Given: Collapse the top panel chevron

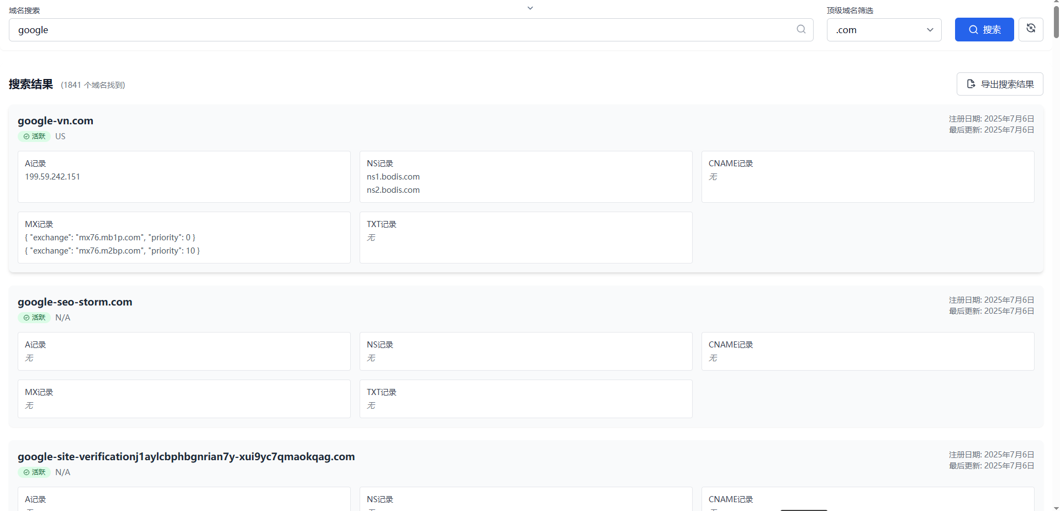Looking at the screenshot, I should [x=530, y=8].
